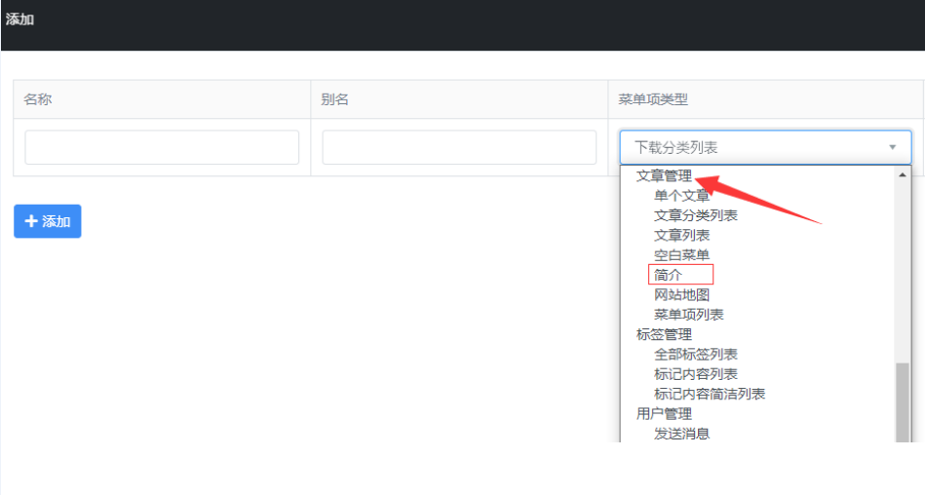Click the dropdown list scrollbar thumb
The height and width of the screenshot is (495, 925).
click(x=903, y=401)
